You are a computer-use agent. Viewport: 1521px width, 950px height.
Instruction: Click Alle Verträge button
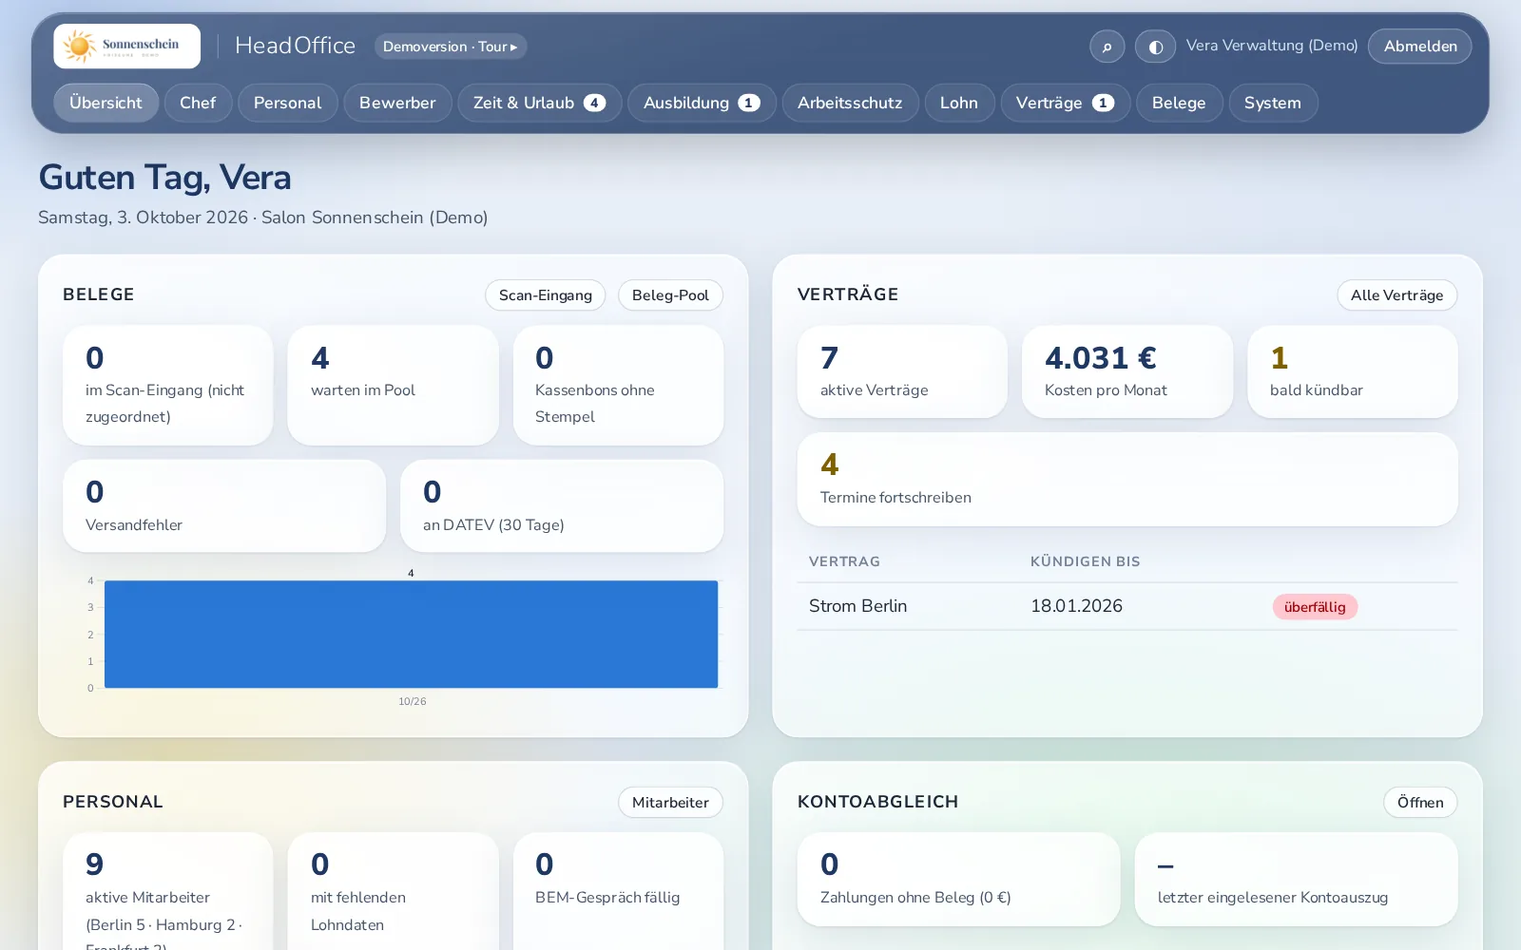[1396, 295]
